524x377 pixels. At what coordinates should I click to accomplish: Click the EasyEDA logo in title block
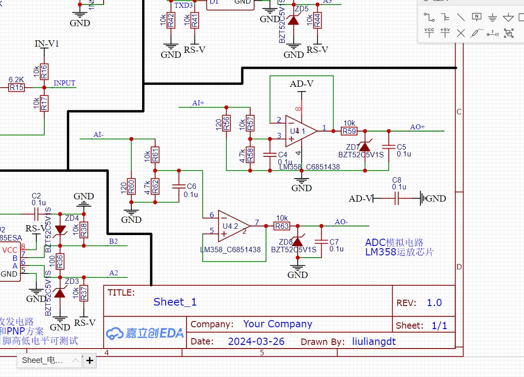coord(145,333)
